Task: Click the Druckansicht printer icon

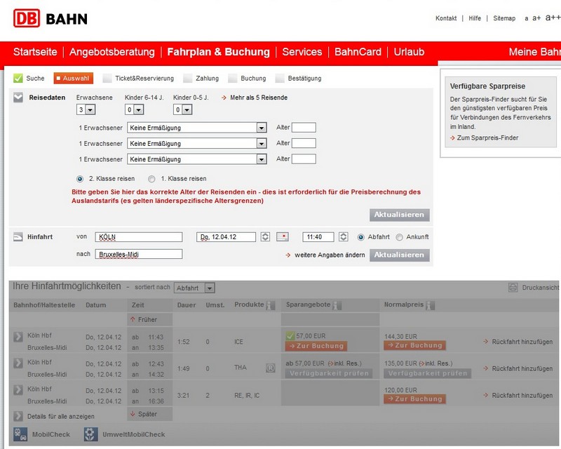Action: [x=513, y=287]
